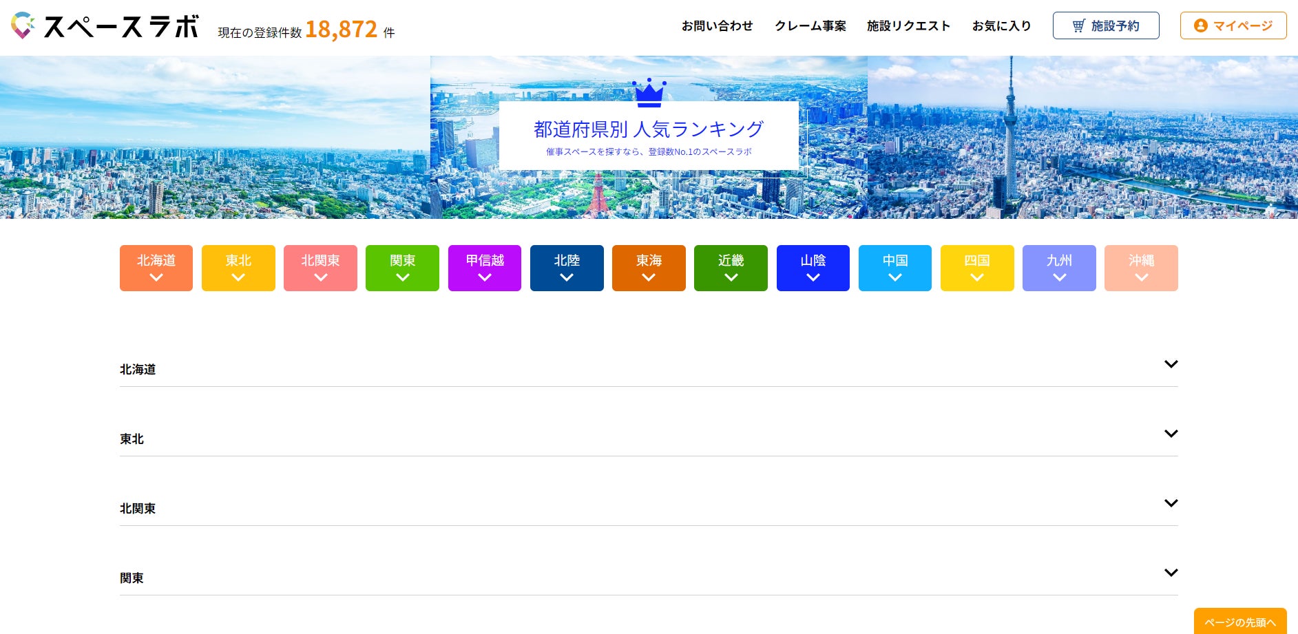The height and width of the screenshot is (634, 1298).
Task: Open お気に入り favorites
Action: (x=1001, y=26)
